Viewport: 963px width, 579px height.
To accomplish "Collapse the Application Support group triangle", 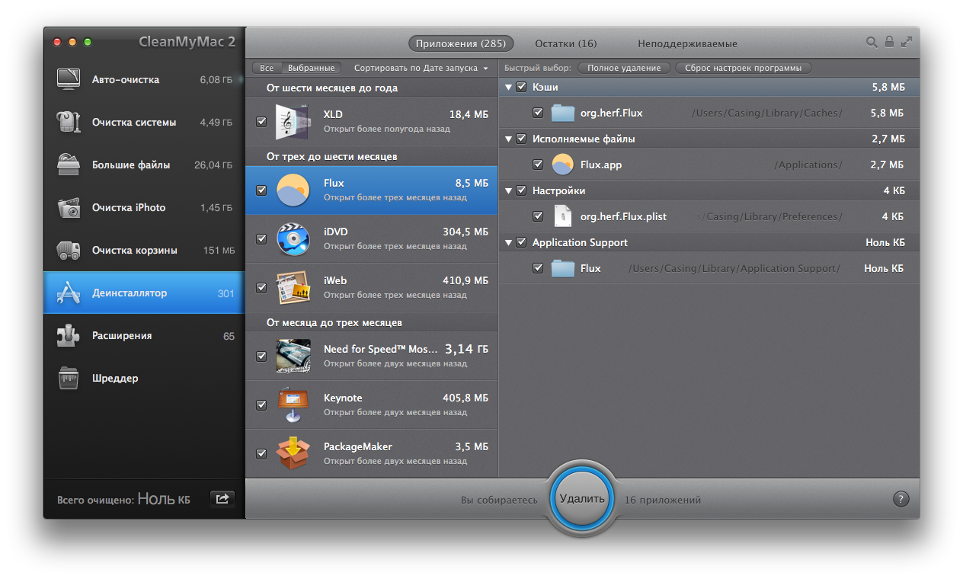I will point(508,243).
